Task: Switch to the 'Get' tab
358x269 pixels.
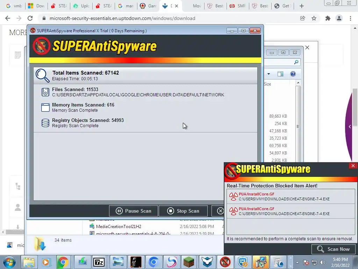Action: pyautogui.click(x=282, y=6)
